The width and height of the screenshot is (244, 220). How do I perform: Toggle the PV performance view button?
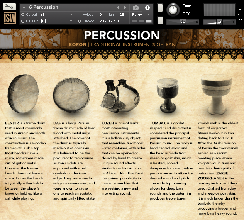click(240, 20)
